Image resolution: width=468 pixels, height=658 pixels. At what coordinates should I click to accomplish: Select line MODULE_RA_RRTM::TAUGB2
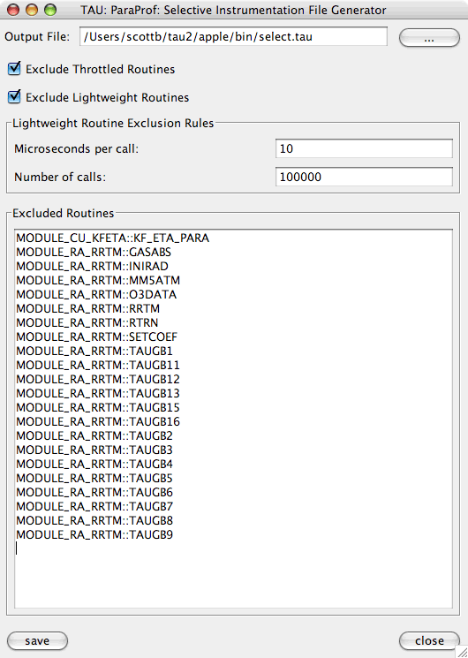click(x=94, y=435)
